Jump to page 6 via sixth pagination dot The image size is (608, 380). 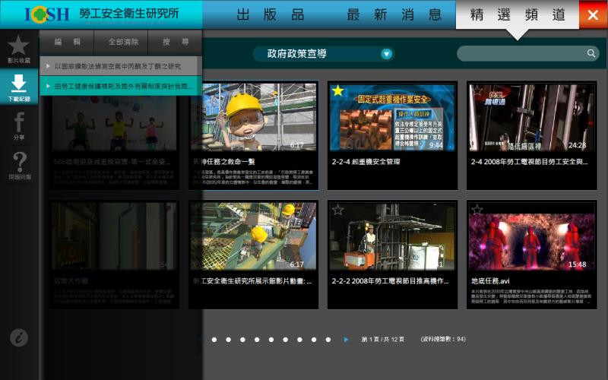point(286,340)
